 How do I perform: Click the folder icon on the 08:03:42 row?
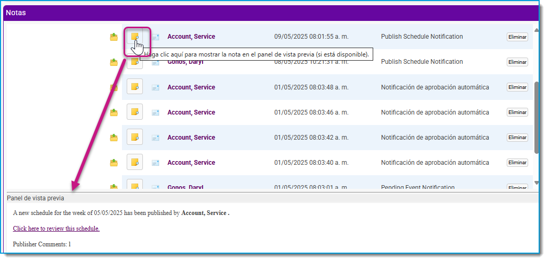114,138
